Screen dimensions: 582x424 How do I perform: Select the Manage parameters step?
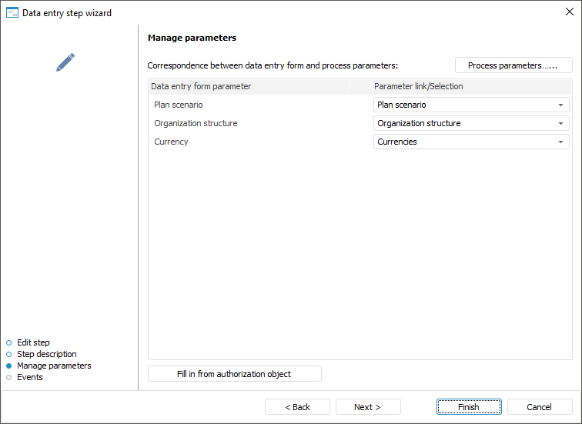coord(54,366)
